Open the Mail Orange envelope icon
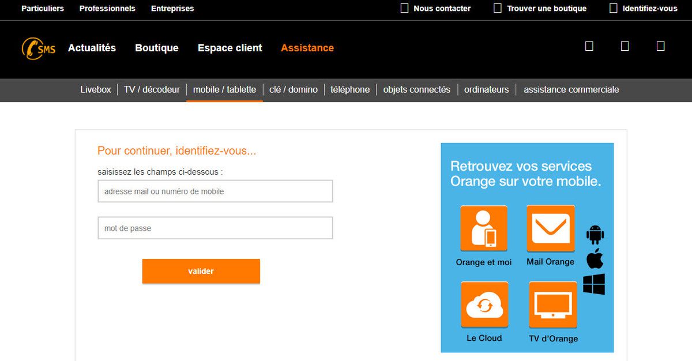Screen dimensions: 692x361 coord(551,228)
